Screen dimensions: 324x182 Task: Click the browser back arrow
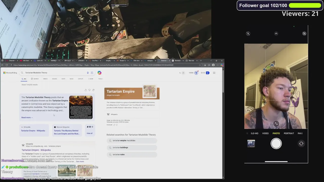[x=3, y=65]
